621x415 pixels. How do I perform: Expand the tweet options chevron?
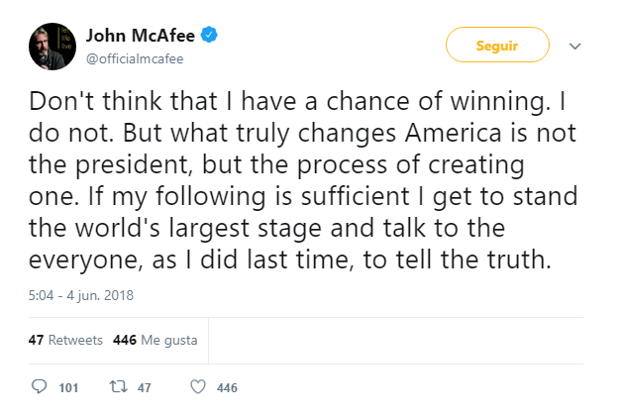coord(575,46)
